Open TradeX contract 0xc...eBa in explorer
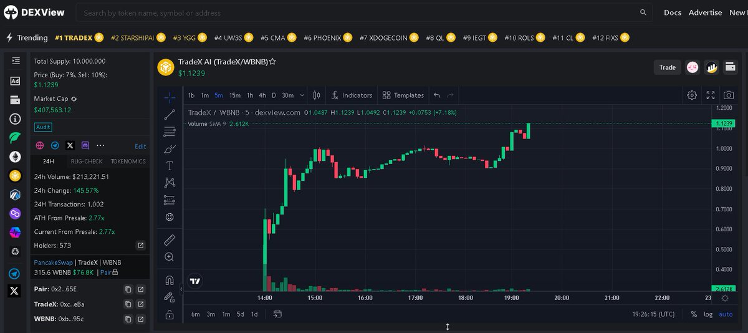Image resolution: width=748 pixels, height=333 pixels. point(140,304)
